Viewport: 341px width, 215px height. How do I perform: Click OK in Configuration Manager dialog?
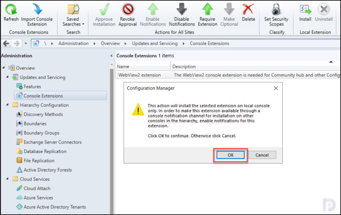[x=230, y=155]
